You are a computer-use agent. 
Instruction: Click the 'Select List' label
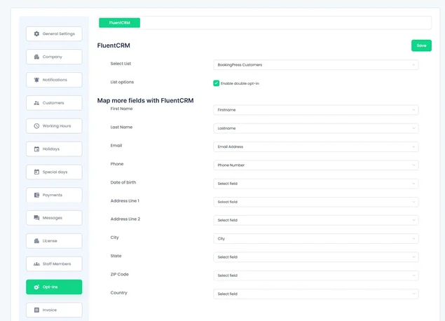tap(121, 64)
